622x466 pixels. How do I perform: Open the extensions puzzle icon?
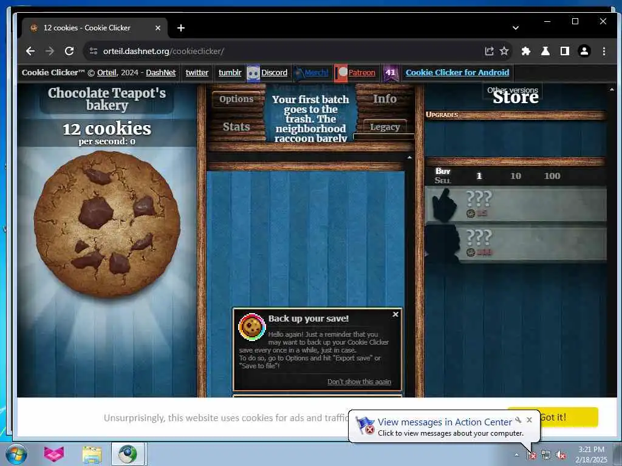(526, 51)
